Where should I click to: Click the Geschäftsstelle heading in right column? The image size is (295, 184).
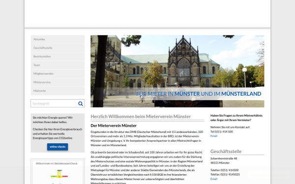226,152
